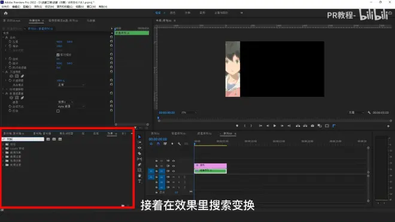Switch to the Effects tab in bottom-left panel
Screen dimensions: 395x222
pos(110,133)
